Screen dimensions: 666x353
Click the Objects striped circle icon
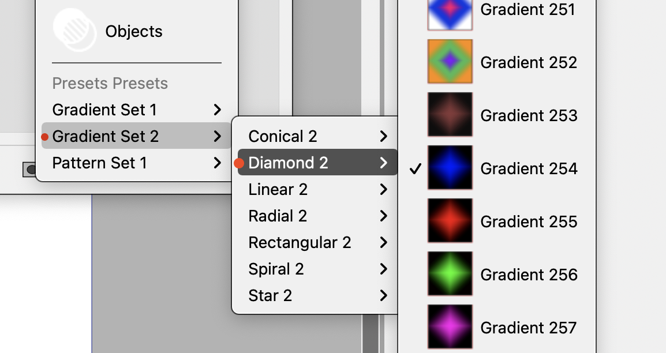pos(75,30)
